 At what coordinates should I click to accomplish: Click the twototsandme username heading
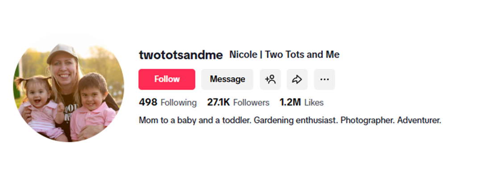click(181, 55)
